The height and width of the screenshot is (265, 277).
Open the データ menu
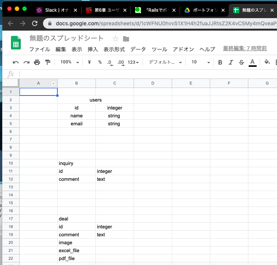click(138, 49)
